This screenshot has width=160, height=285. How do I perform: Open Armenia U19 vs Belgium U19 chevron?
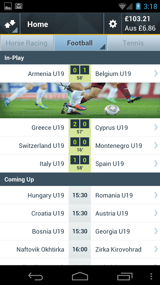[156, 73]
